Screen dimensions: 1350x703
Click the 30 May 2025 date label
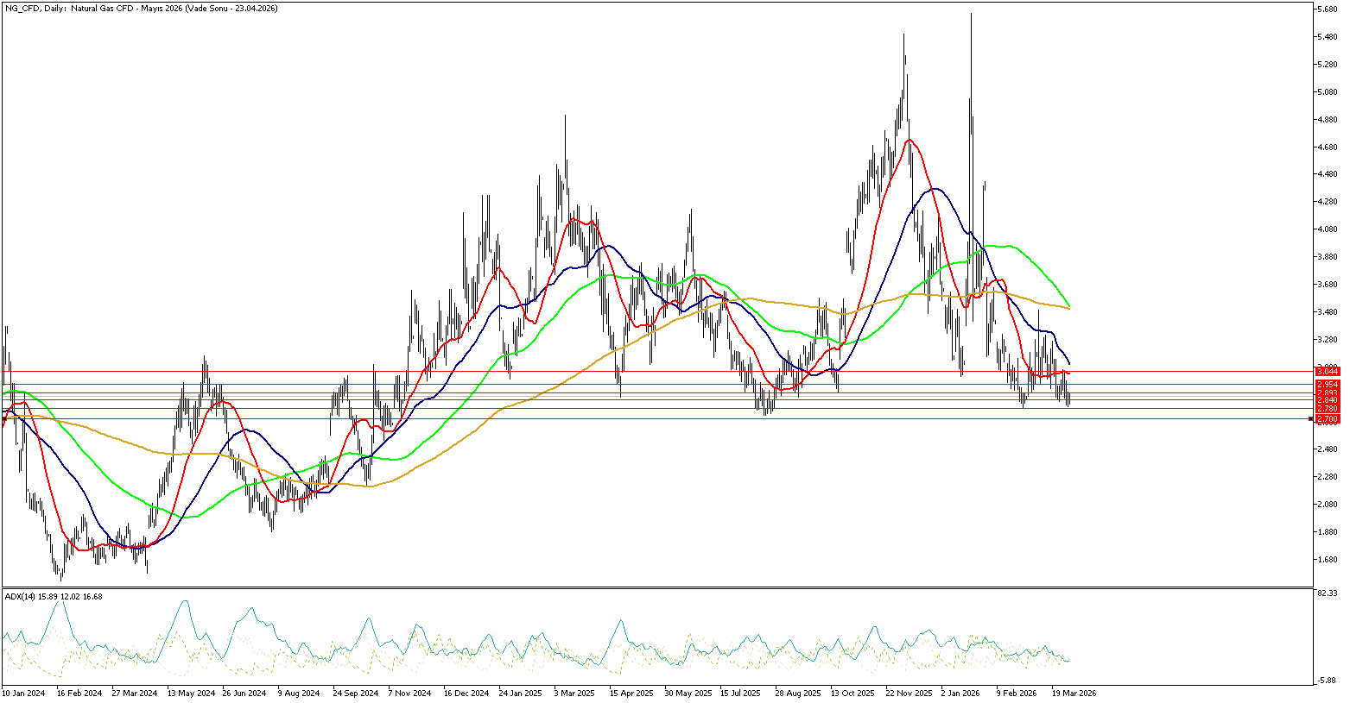(687, 693)
